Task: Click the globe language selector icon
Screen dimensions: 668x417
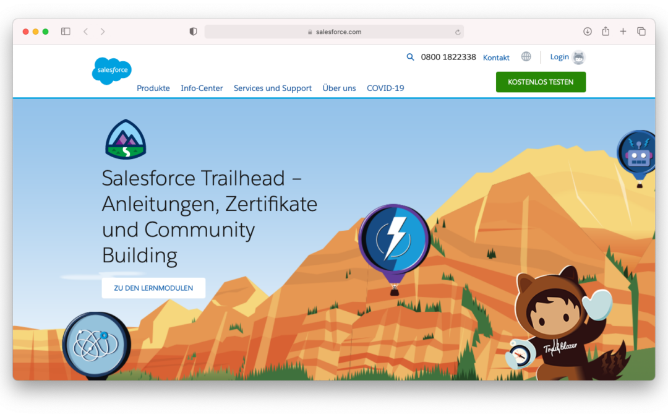Action: tap(526, 57)
